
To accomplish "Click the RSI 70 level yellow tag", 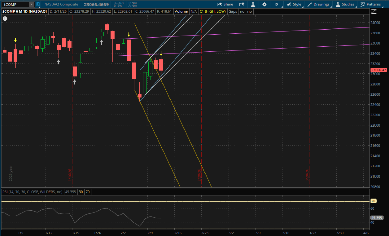I will 373,201.
